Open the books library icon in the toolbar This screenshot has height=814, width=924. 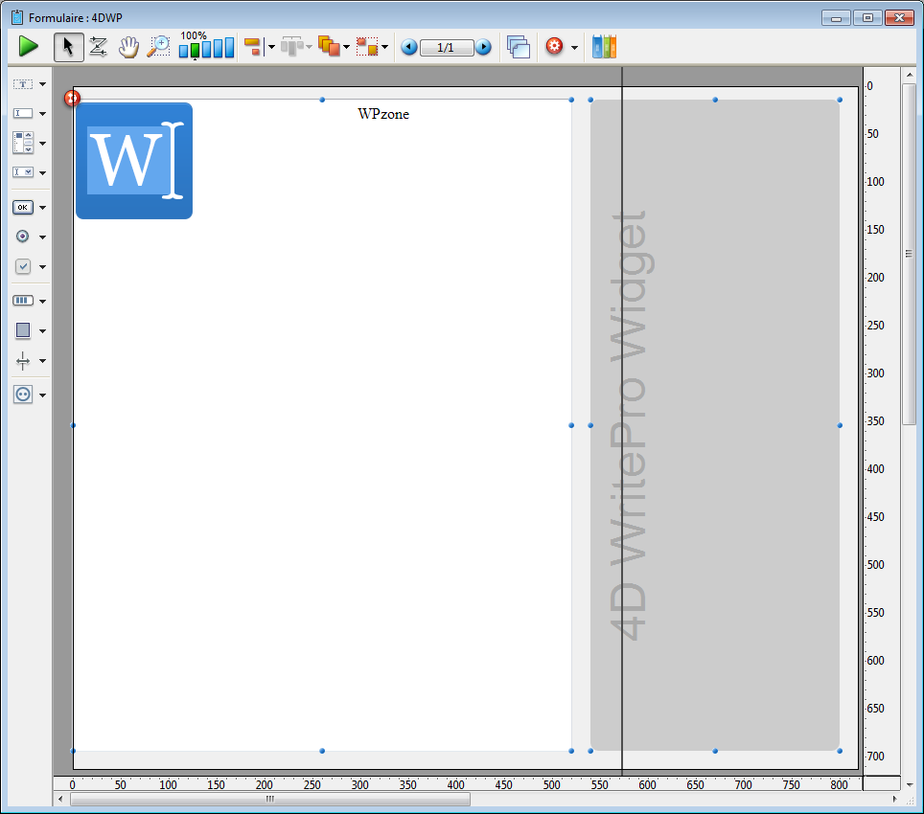[x=604, y=47]
